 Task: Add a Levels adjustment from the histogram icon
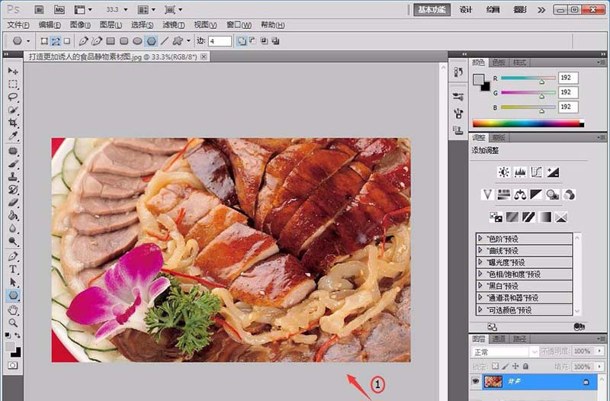tap(520, 173)
